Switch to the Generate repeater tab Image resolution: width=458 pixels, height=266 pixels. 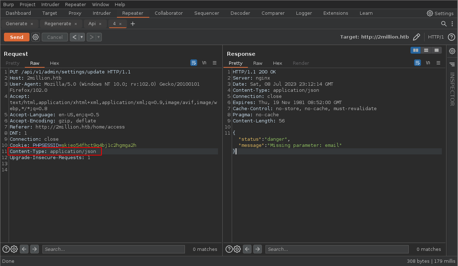(x=17, y=24)
